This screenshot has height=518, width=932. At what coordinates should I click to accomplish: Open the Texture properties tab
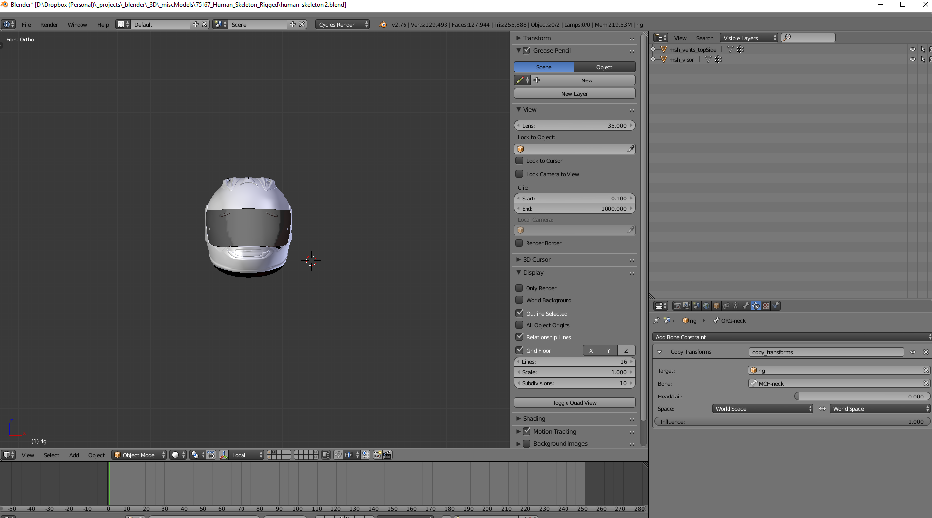766,306
